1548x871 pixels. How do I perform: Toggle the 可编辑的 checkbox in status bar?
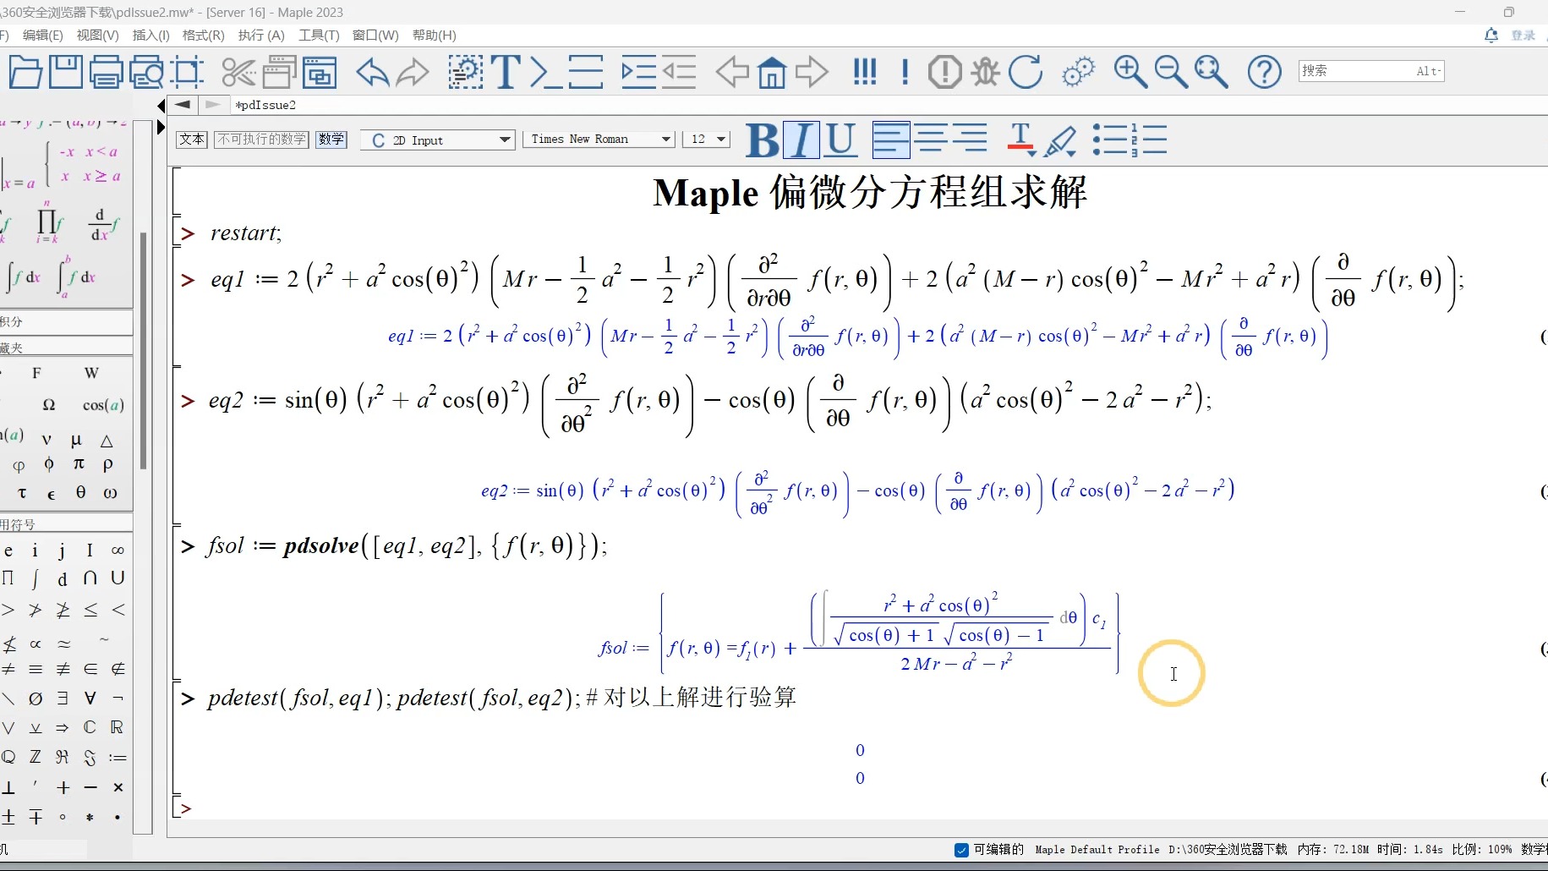[961, 850]
